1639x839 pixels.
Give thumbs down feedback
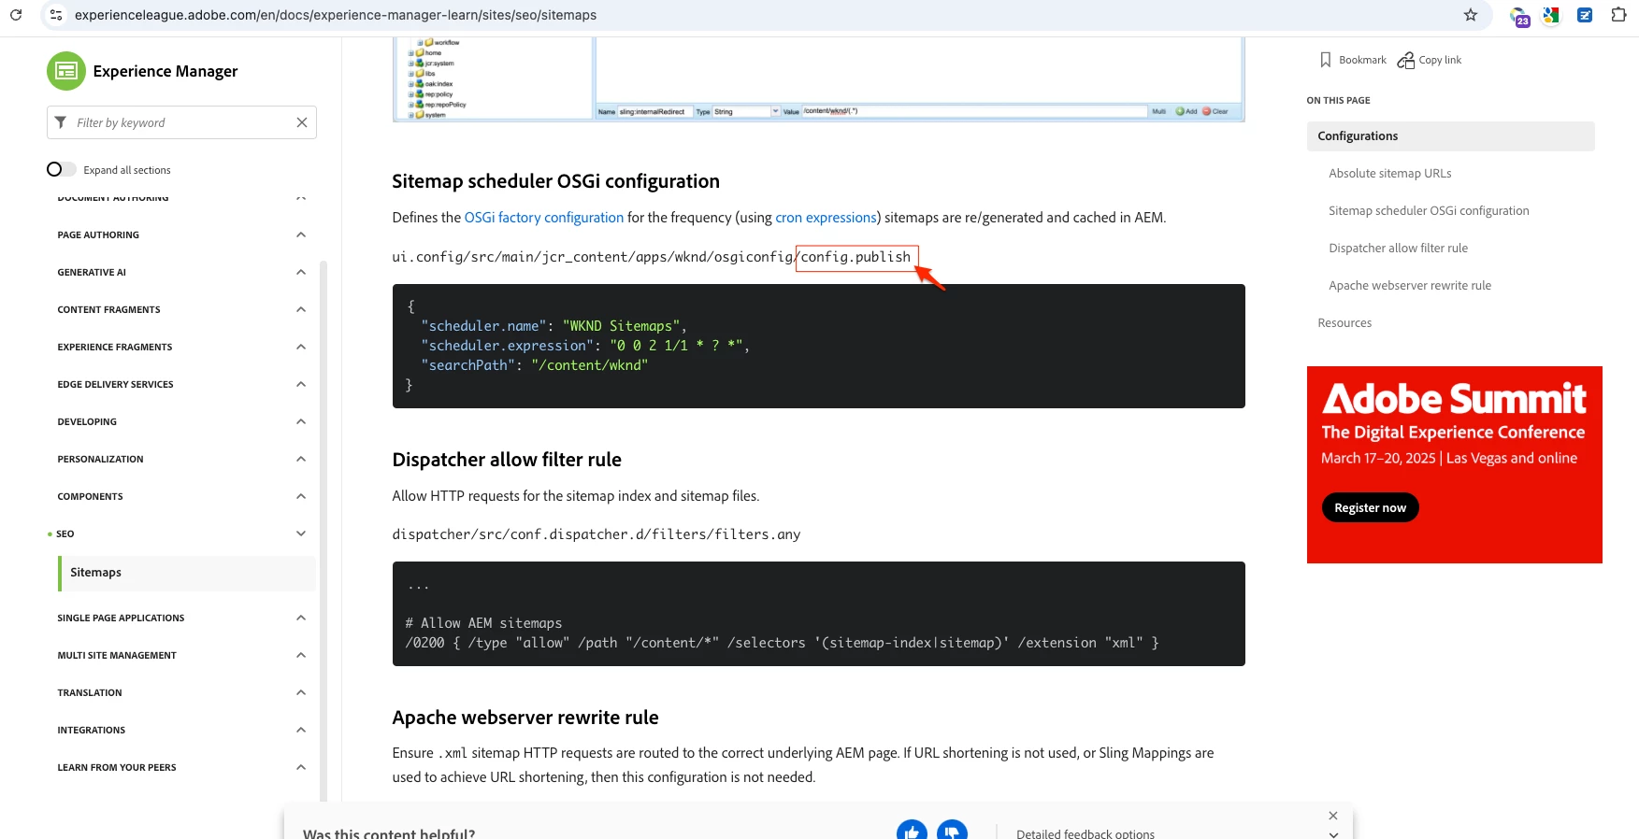(x=952, y=832)
